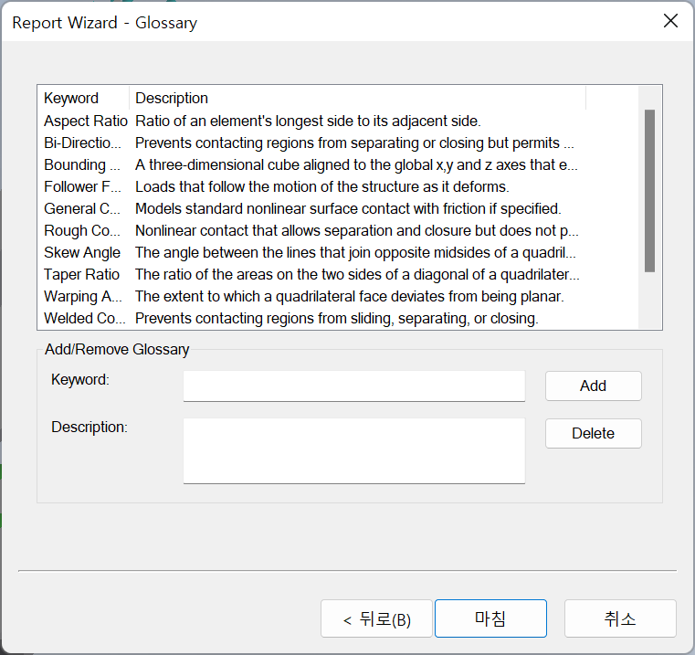
Task: Finish the wizard with 마침 button
Action: click(490, 618)
